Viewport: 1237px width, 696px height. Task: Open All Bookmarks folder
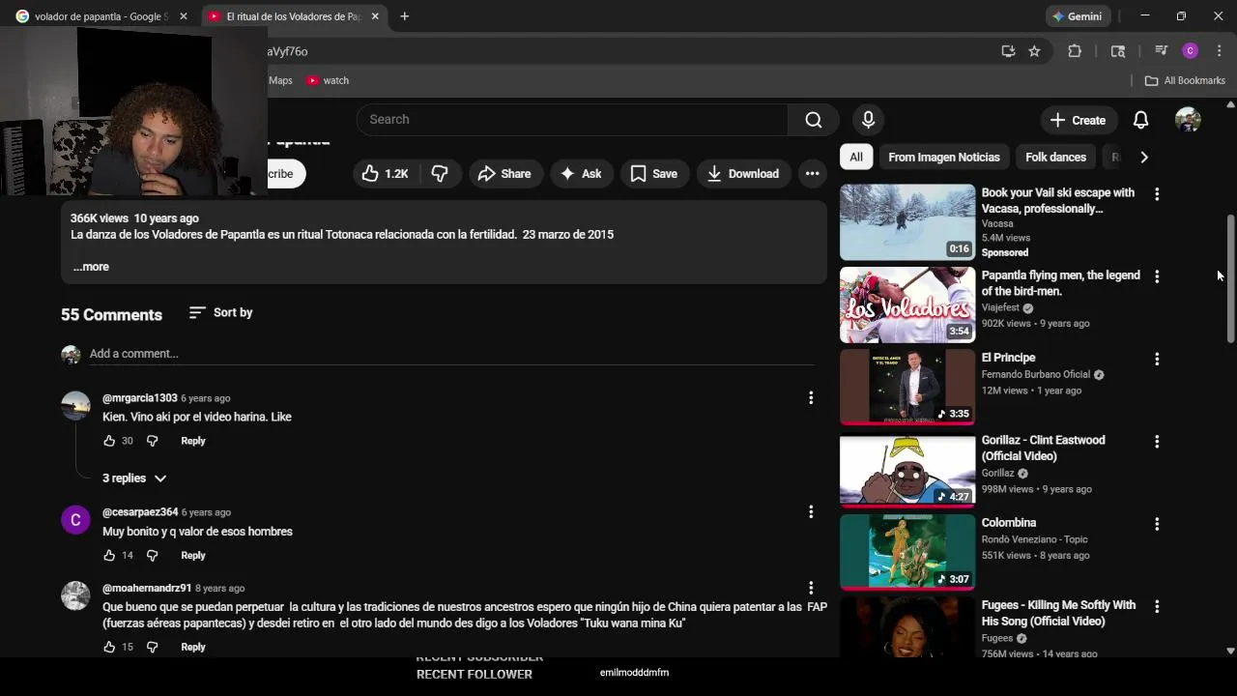click(x=1185, y=80)
